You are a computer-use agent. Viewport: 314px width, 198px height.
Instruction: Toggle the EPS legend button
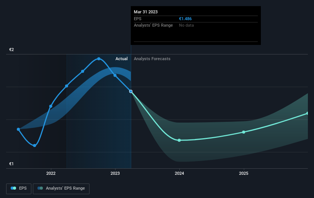pyautogui.click(x=19, y=188)
